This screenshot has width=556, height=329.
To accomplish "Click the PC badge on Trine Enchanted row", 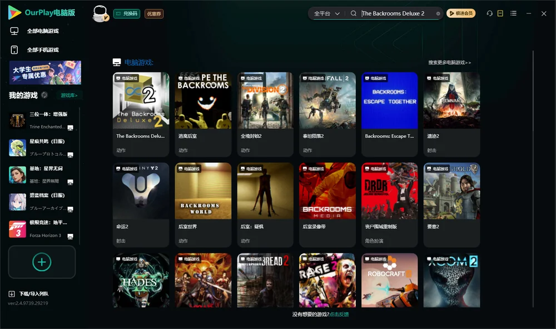I will pos(70,128).
